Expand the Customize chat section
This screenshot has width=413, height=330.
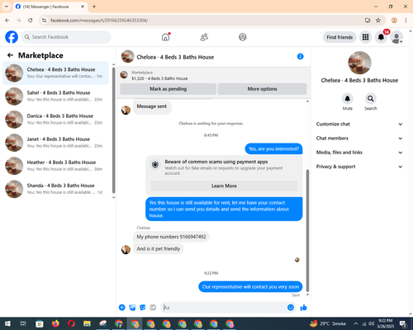pos(359,124)
